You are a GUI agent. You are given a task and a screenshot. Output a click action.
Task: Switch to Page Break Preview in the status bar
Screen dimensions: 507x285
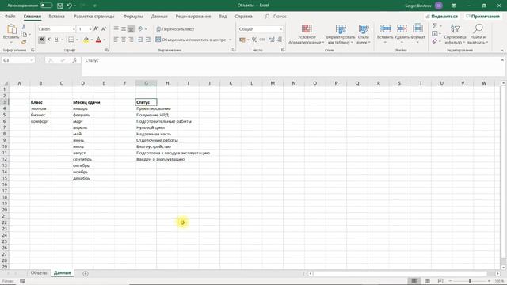click(x=440, y=281)
